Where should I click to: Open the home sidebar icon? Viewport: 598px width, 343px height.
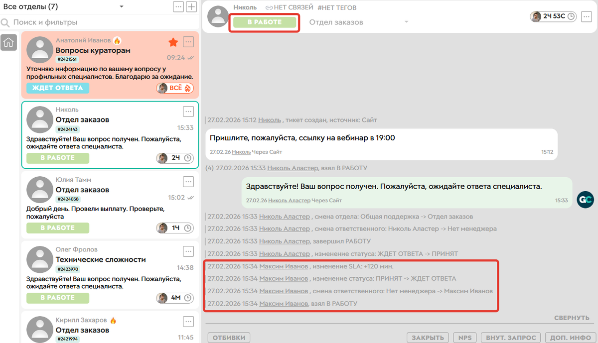coord(8,42)
